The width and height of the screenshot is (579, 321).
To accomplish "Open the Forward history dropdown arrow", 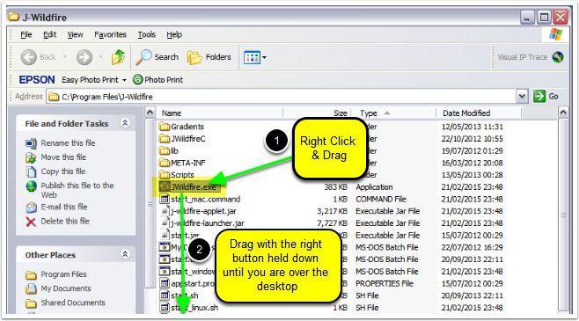I will pyautogui.click(x=100, y=57).
